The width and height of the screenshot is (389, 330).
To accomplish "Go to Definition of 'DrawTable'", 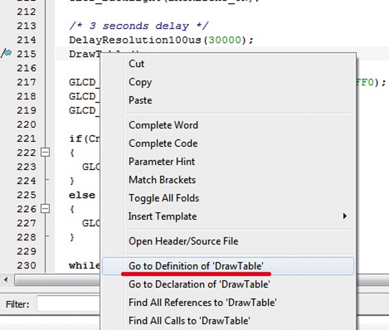I will [x=196, y=266].
